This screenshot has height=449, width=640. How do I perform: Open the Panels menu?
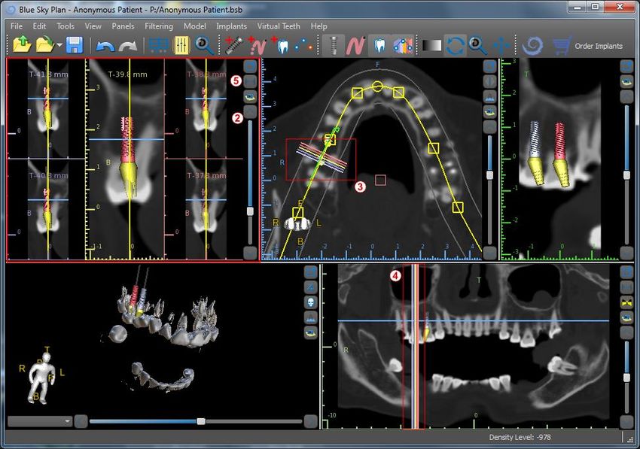point(123,26)
